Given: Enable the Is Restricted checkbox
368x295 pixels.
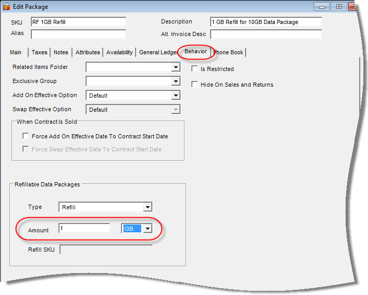Looking at the screenshot, I should [194, 69].
